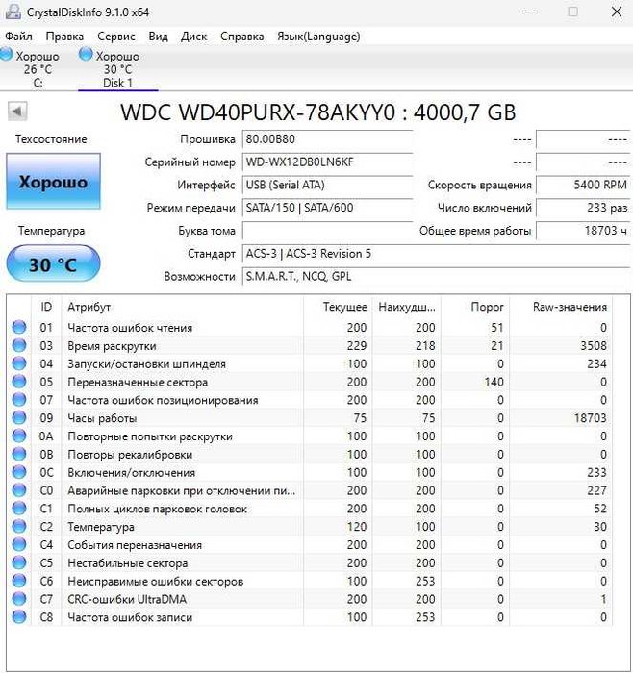Select the Disk 1 status icon
This screenshot has height=673, width=633.
(86, 55)
